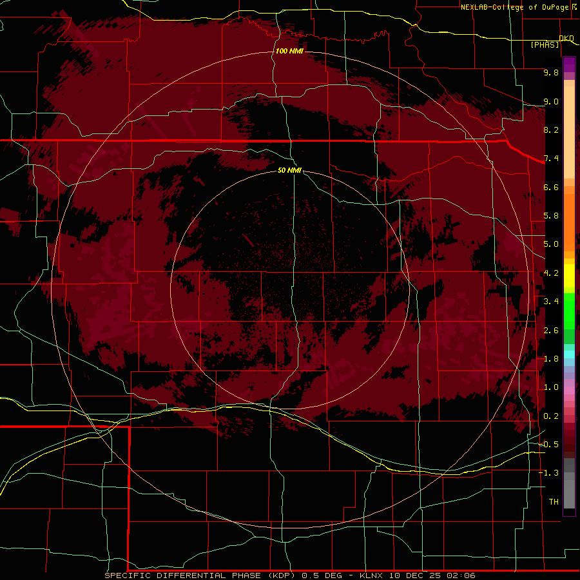Click the [PHAS] legend unit label
The width and height of the screenshot is (580, 580).
[545, 44]
